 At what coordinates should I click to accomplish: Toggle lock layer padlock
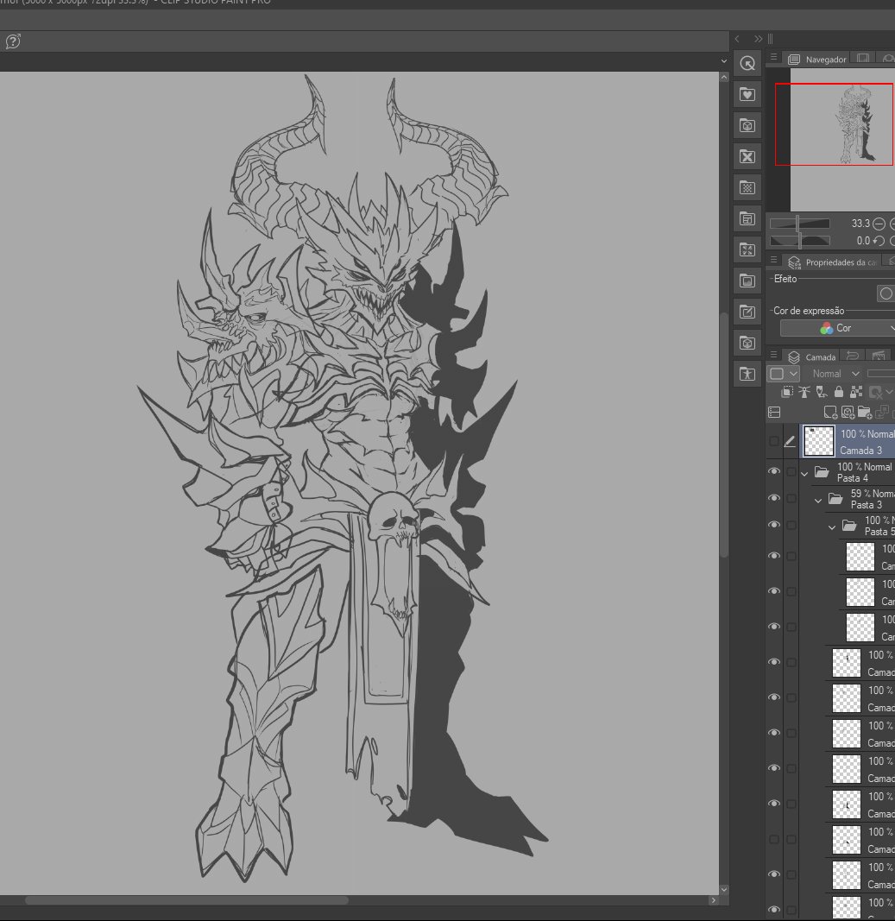click(x=839, y=392)
